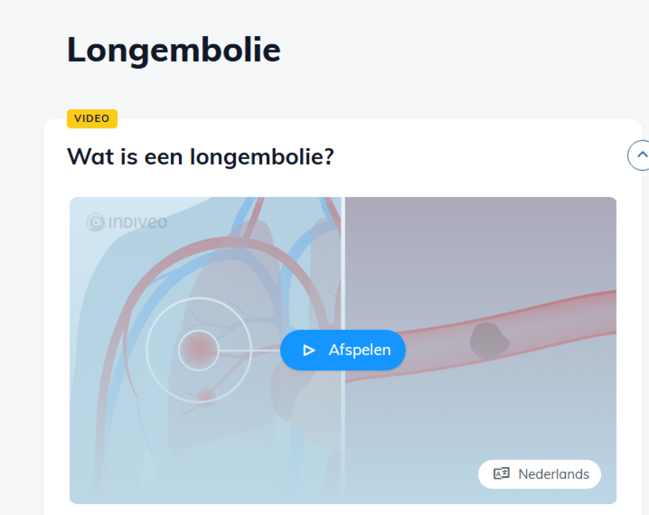Click the circular Indiveo logo symbol
This screenshot has height=515, width=649.
point(96,222)
